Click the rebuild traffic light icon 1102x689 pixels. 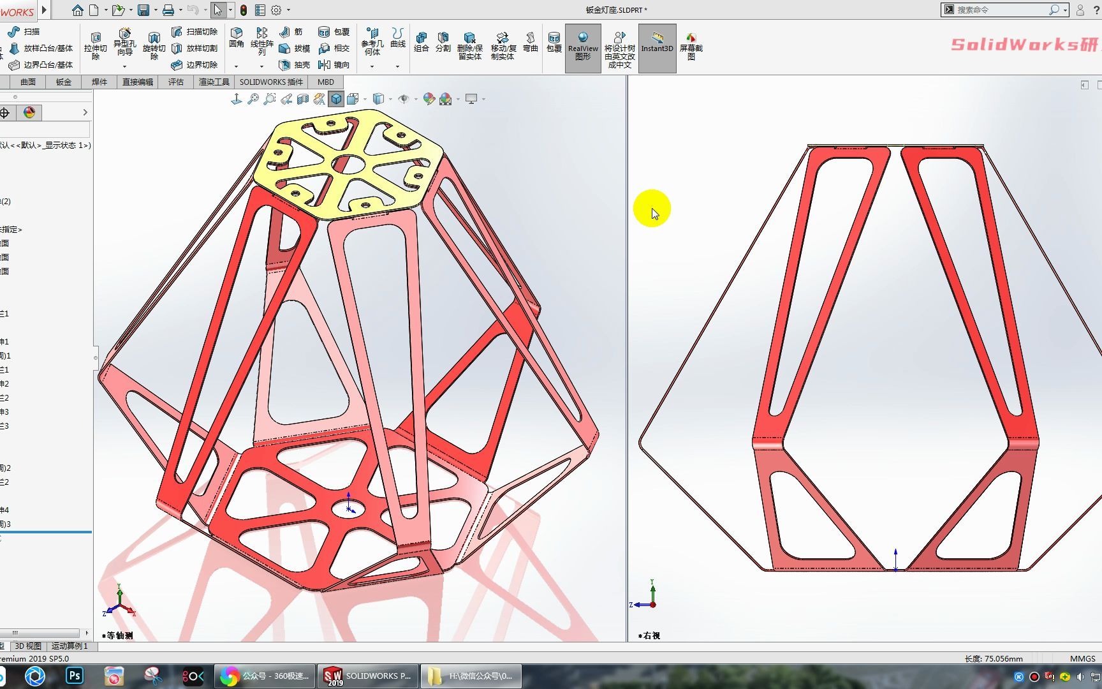[244, 10]
